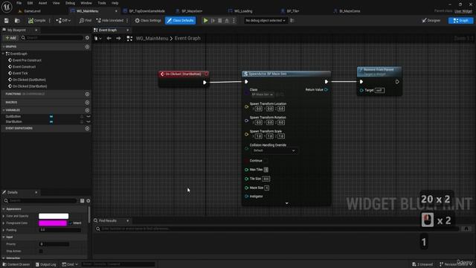Switch to Designer mode
The height and width of the screenshot is (268, 476).
pos(431,20)
